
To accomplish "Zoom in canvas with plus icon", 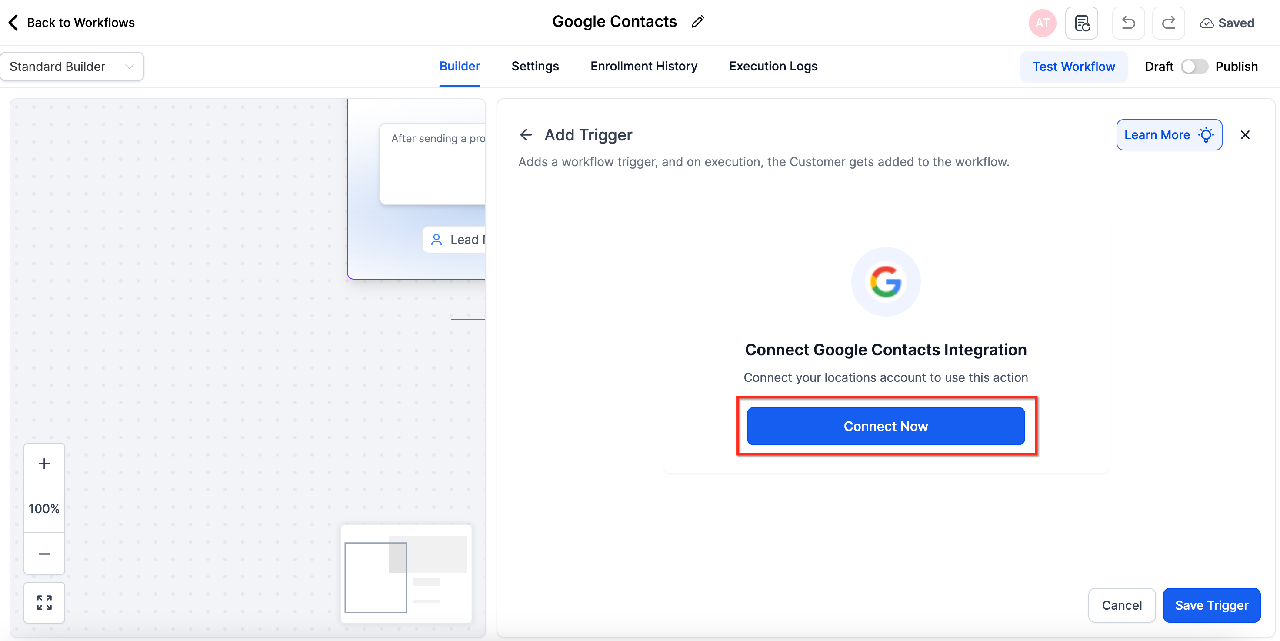I will pyautogui.click(x=44, y=464).
